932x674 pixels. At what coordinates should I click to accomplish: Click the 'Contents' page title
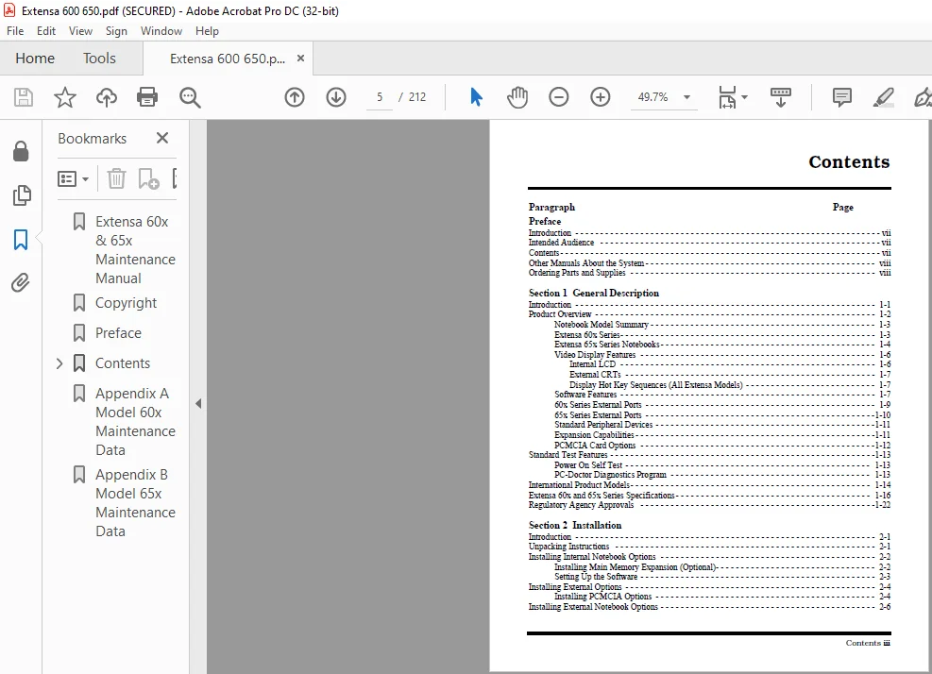click(x=849, y=161)
